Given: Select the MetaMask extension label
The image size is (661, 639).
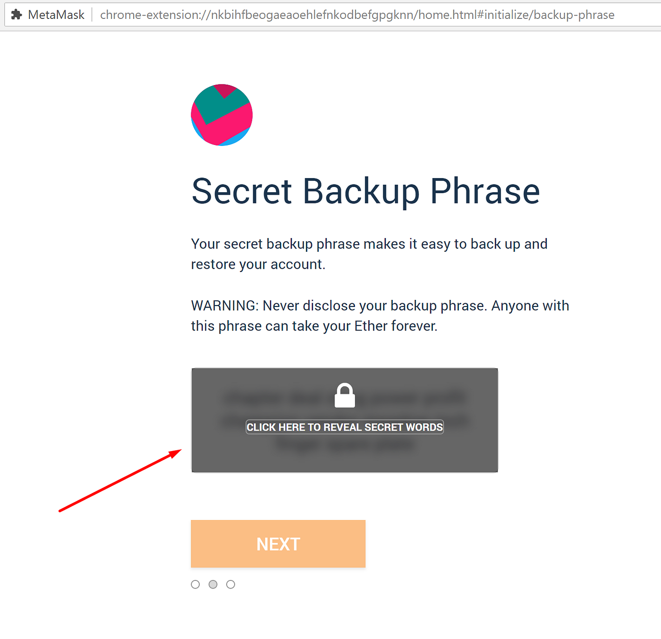Looking at the screenshot, I should (x=57, y=14).
